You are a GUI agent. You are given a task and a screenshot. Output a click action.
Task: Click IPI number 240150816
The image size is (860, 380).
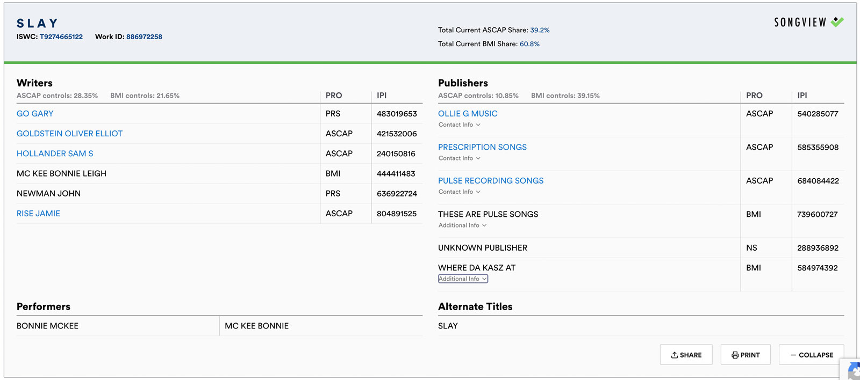(x=396, y=154)
